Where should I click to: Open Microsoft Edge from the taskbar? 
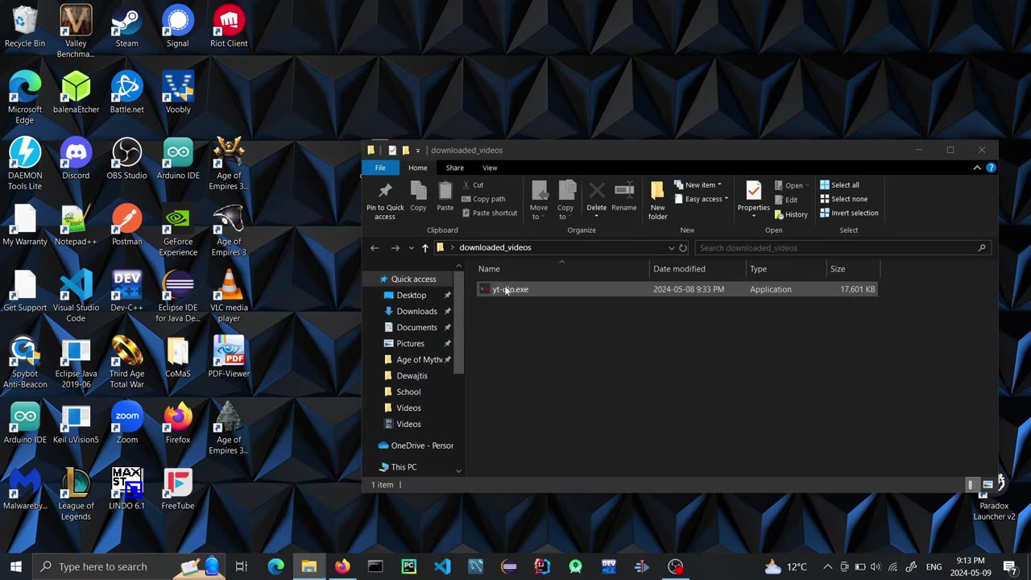pos(275,566)
